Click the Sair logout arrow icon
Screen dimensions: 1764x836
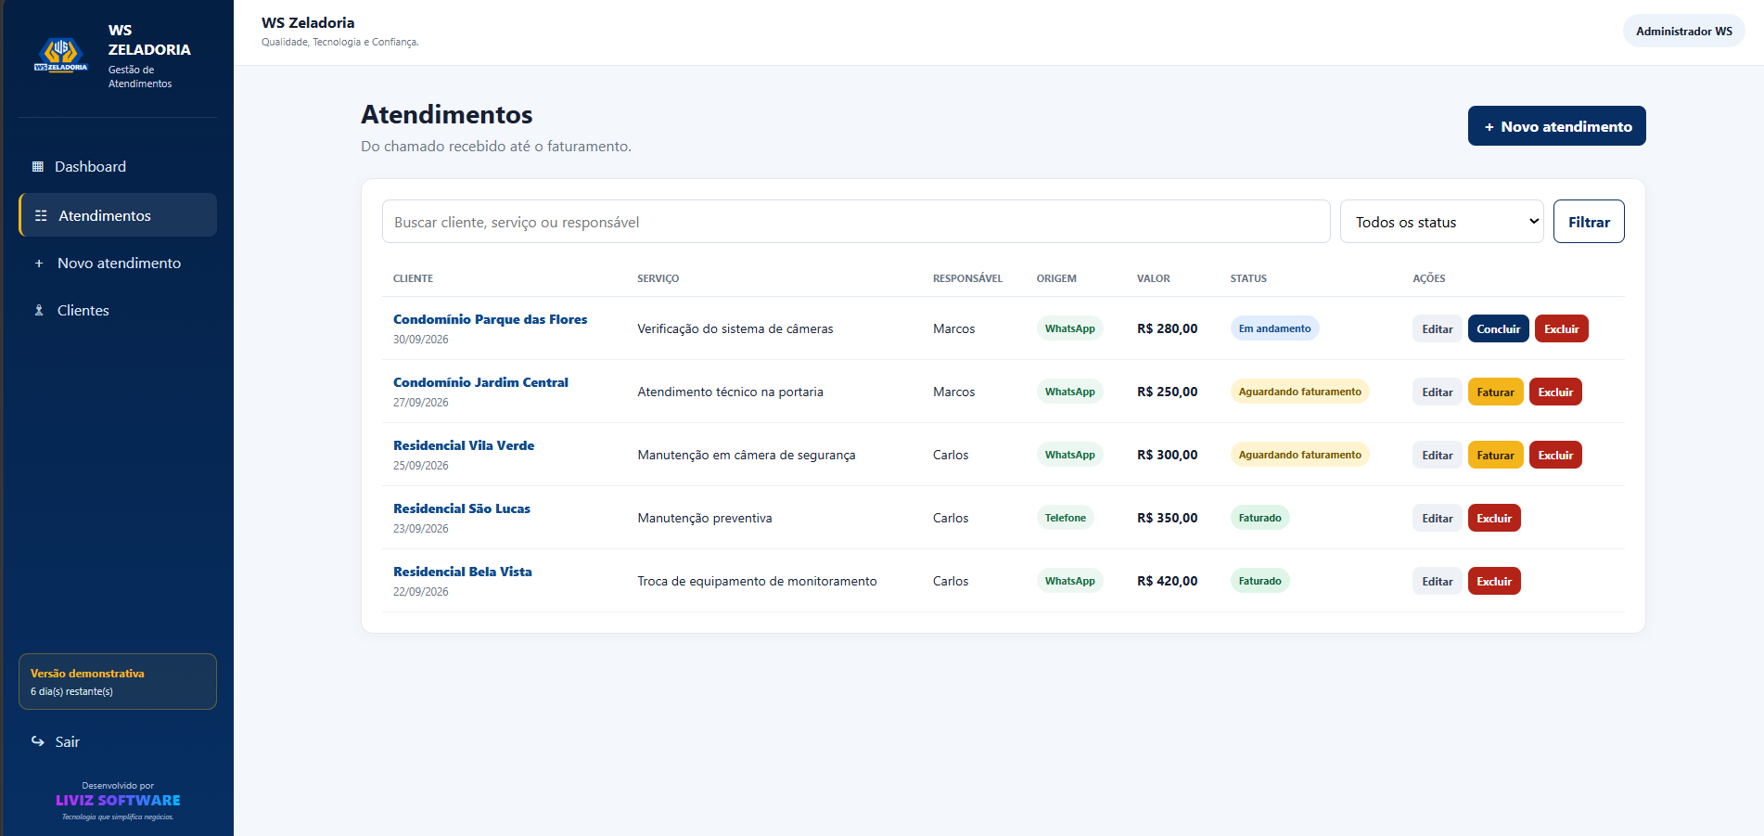click(38, 741)
